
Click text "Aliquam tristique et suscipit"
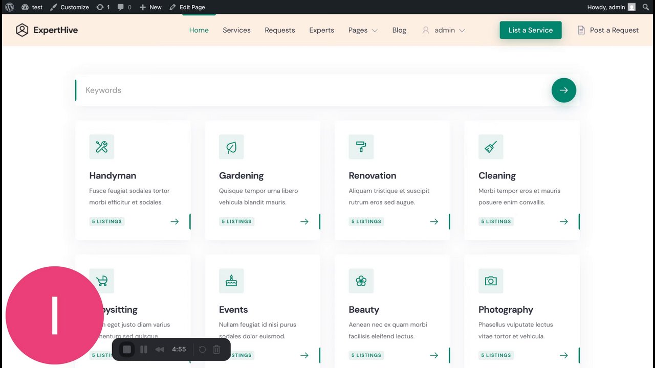(x=389, y=191)
